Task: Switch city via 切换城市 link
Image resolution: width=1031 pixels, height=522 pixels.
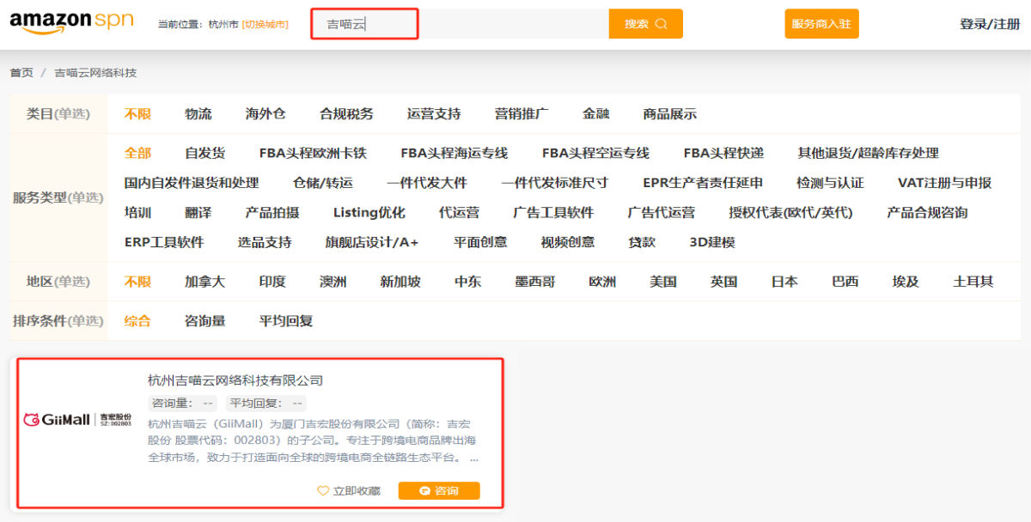Action: (265, 24)
